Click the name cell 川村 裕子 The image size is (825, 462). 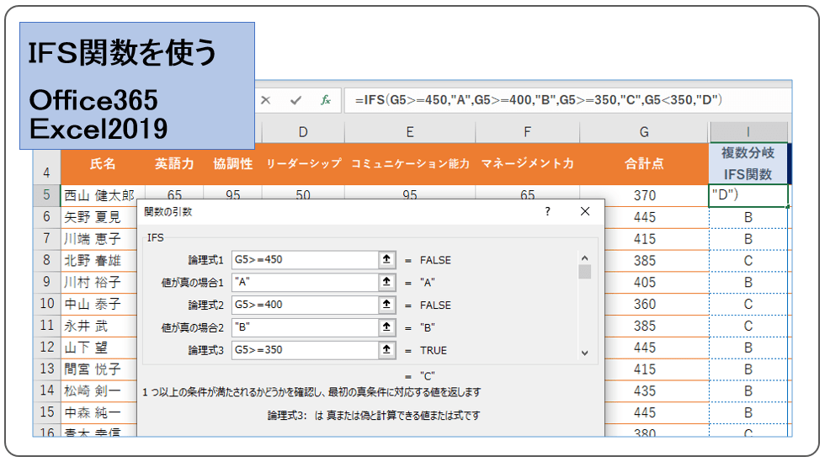tap(99, 282)
